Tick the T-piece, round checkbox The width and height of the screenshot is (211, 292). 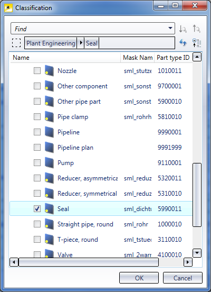37,240
